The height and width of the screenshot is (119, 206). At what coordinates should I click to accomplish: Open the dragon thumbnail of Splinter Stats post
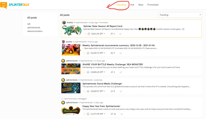point(72,30)
